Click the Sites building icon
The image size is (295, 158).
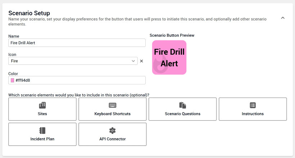coord(42,105)
